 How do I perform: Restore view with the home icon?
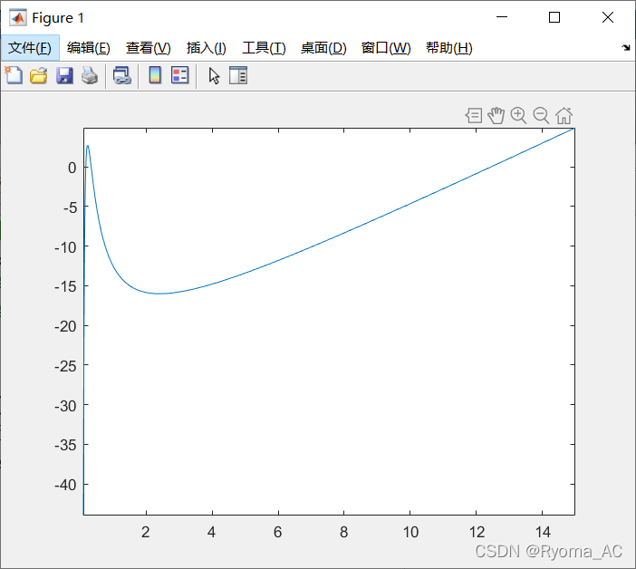pyautogui.click(x=564, y=116)
